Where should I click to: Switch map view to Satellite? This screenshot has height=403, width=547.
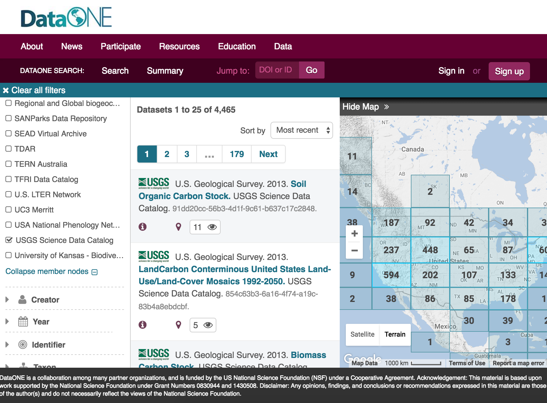pos(362,334)
